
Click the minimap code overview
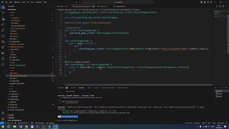click(220, 14)
